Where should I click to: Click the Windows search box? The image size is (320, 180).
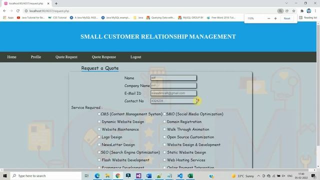[x=46, y=175]
